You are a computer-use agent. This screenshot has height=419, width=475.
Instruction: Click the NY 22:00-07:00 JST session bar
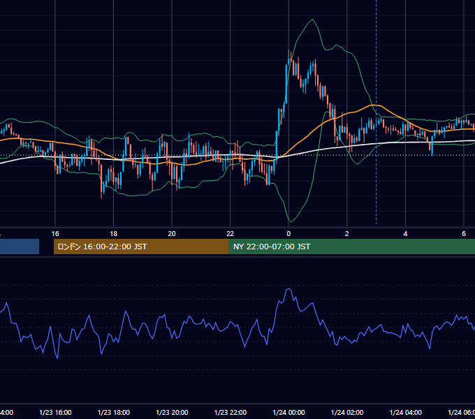[351, 247]
